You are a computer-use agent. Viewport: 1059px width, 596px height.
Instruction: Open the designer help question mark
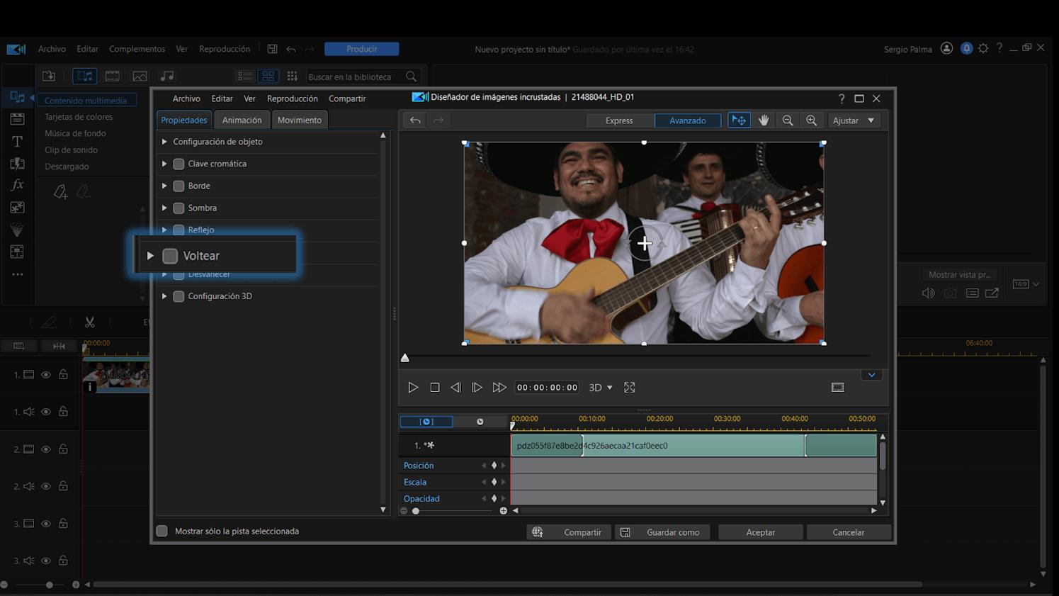(842, 99)
